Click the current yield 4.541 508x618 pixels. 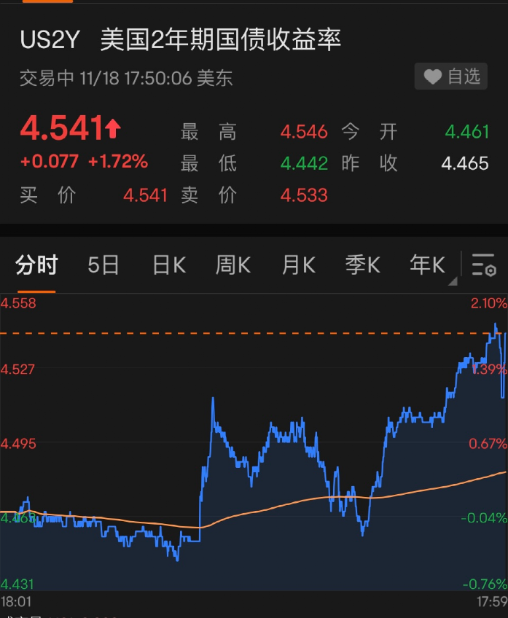[61, 129]
